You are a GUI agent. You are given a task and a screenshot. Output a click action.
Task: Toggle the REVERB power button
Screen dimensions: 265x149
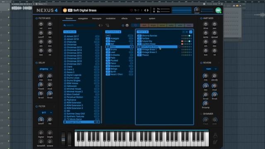(201, 62)
